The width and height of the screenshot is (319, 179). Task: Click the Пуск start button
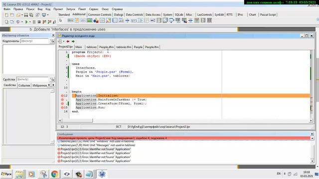[6, 174]
